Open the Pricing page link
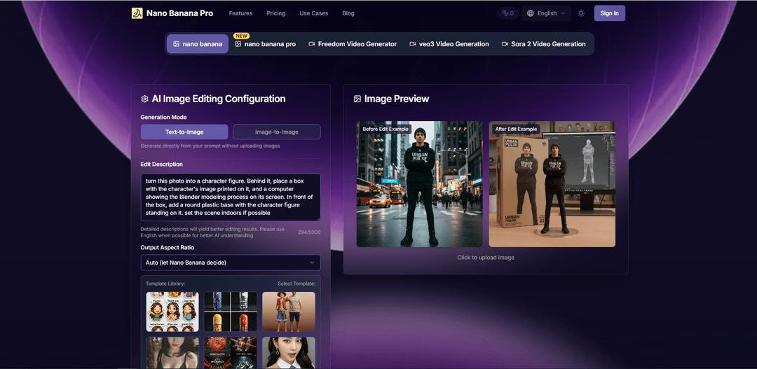 click(275, 13)
